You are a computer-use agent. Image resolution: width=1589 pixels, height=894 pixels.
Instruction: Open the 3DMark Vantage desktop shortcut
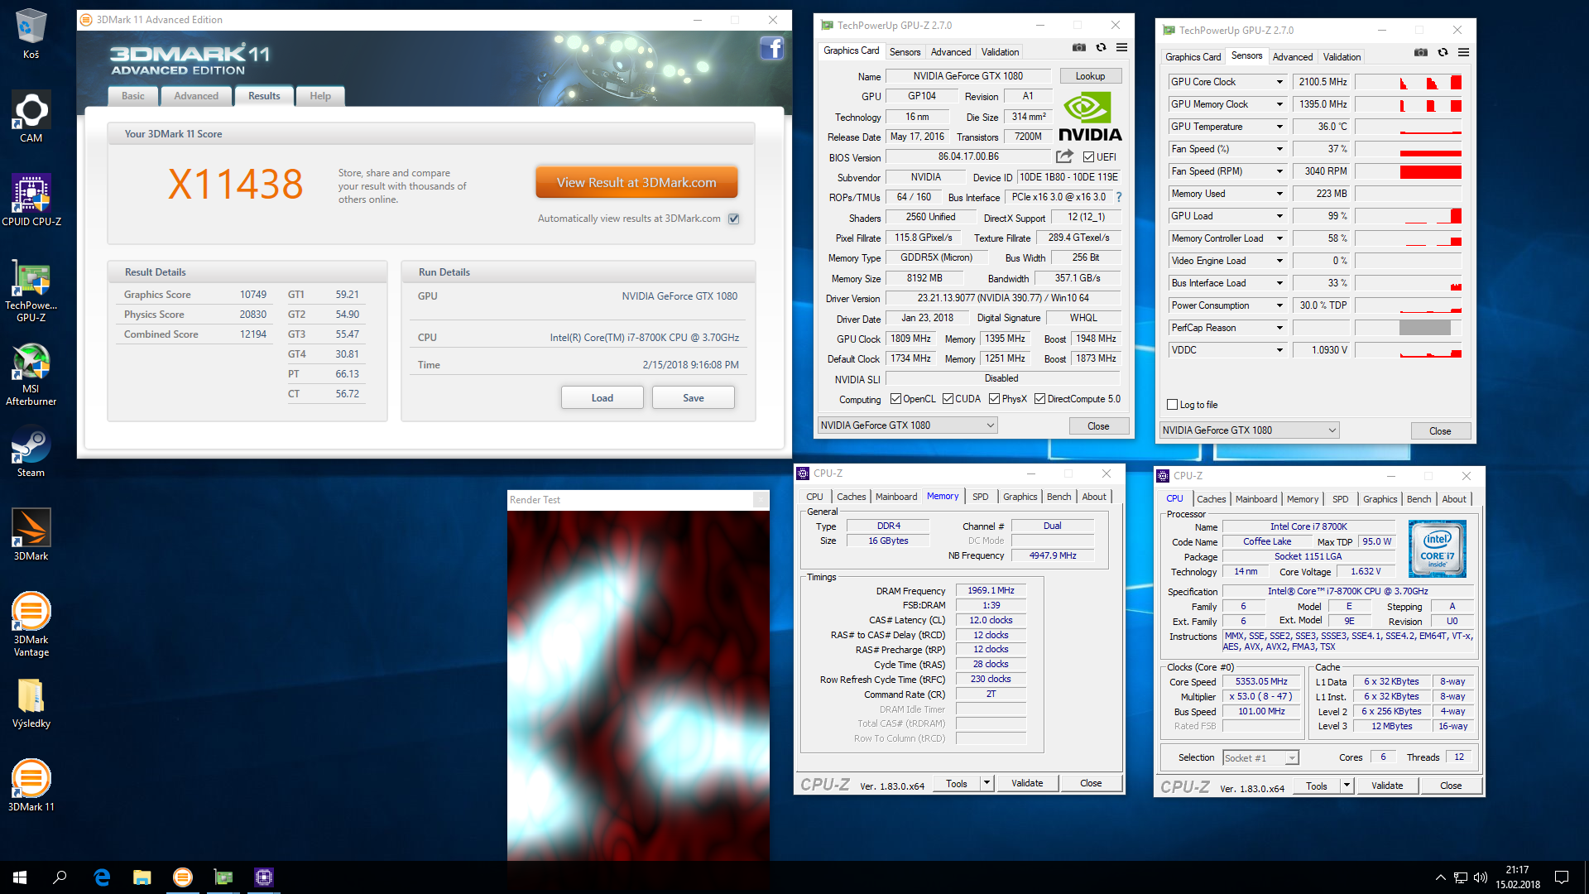31,625
